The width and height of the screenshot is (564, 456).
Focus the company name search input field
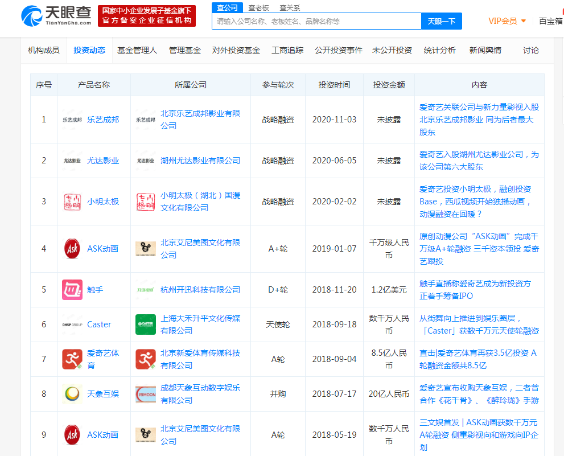coord(316,21)
